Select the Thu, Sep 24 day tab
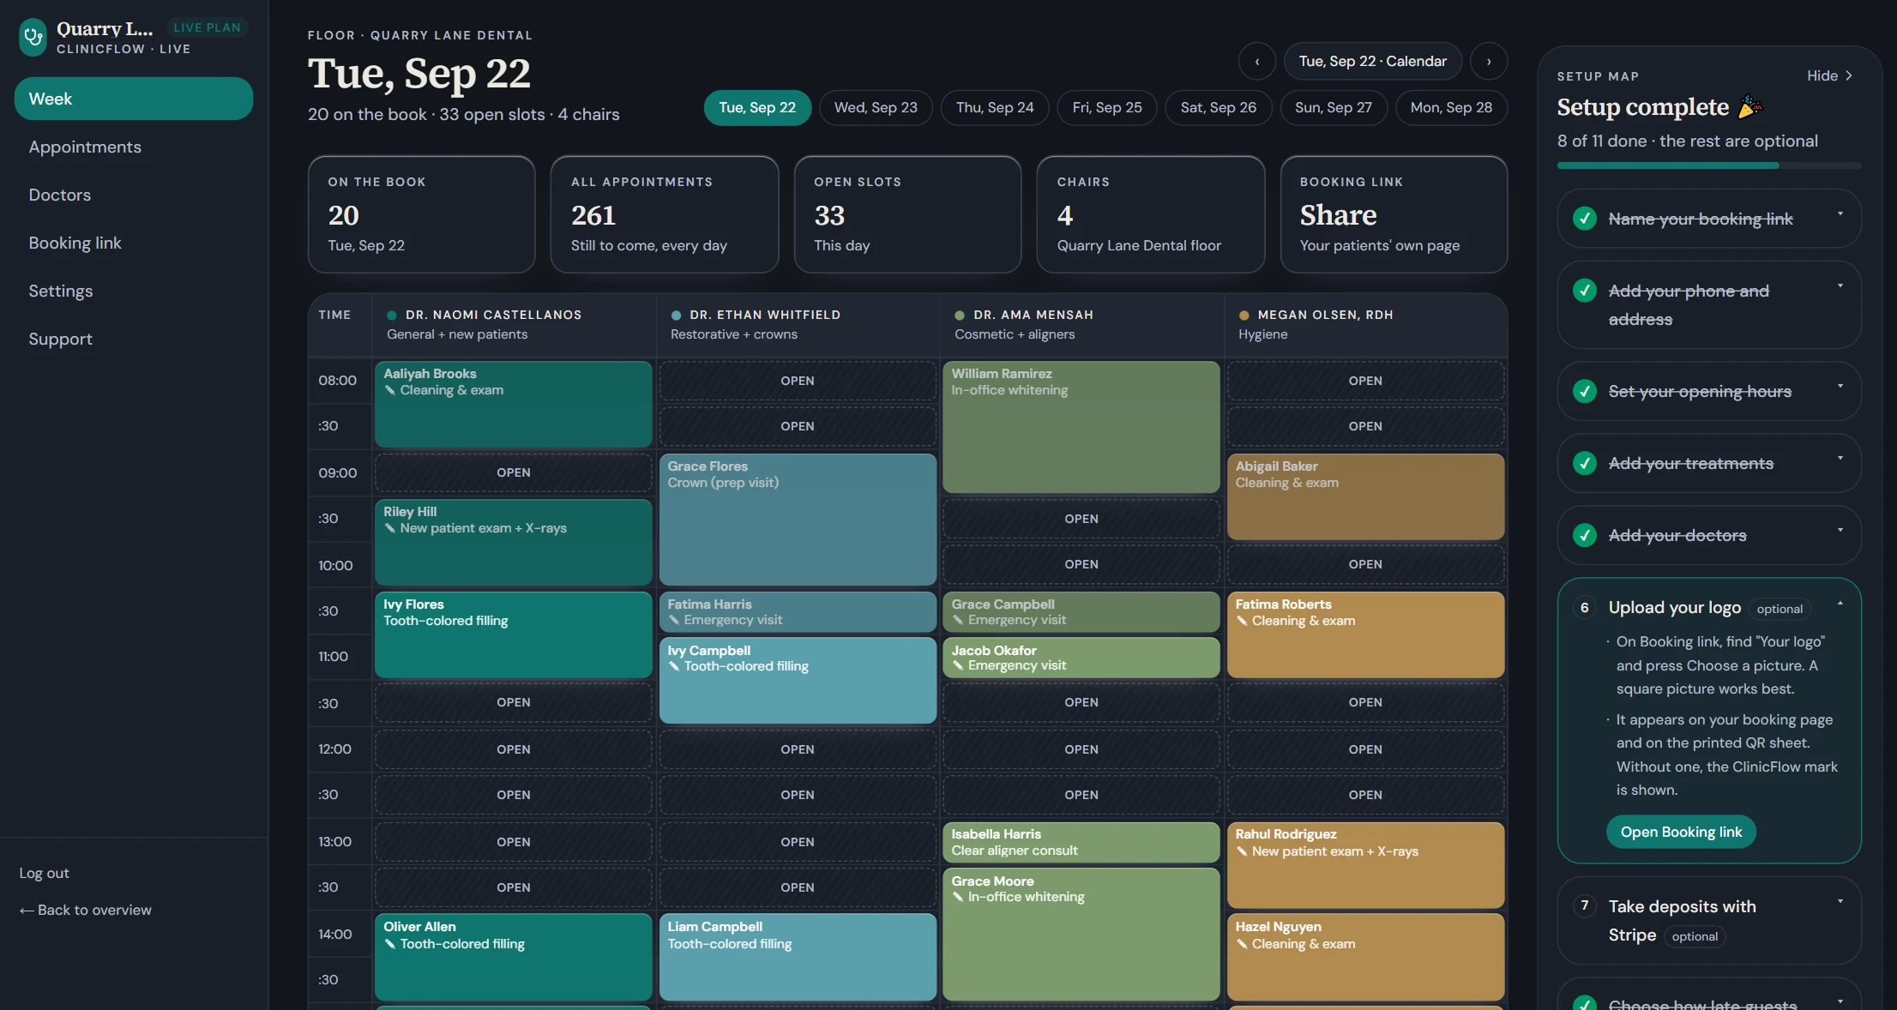Screen dimensions: 1897x1010 click(995, 108)
